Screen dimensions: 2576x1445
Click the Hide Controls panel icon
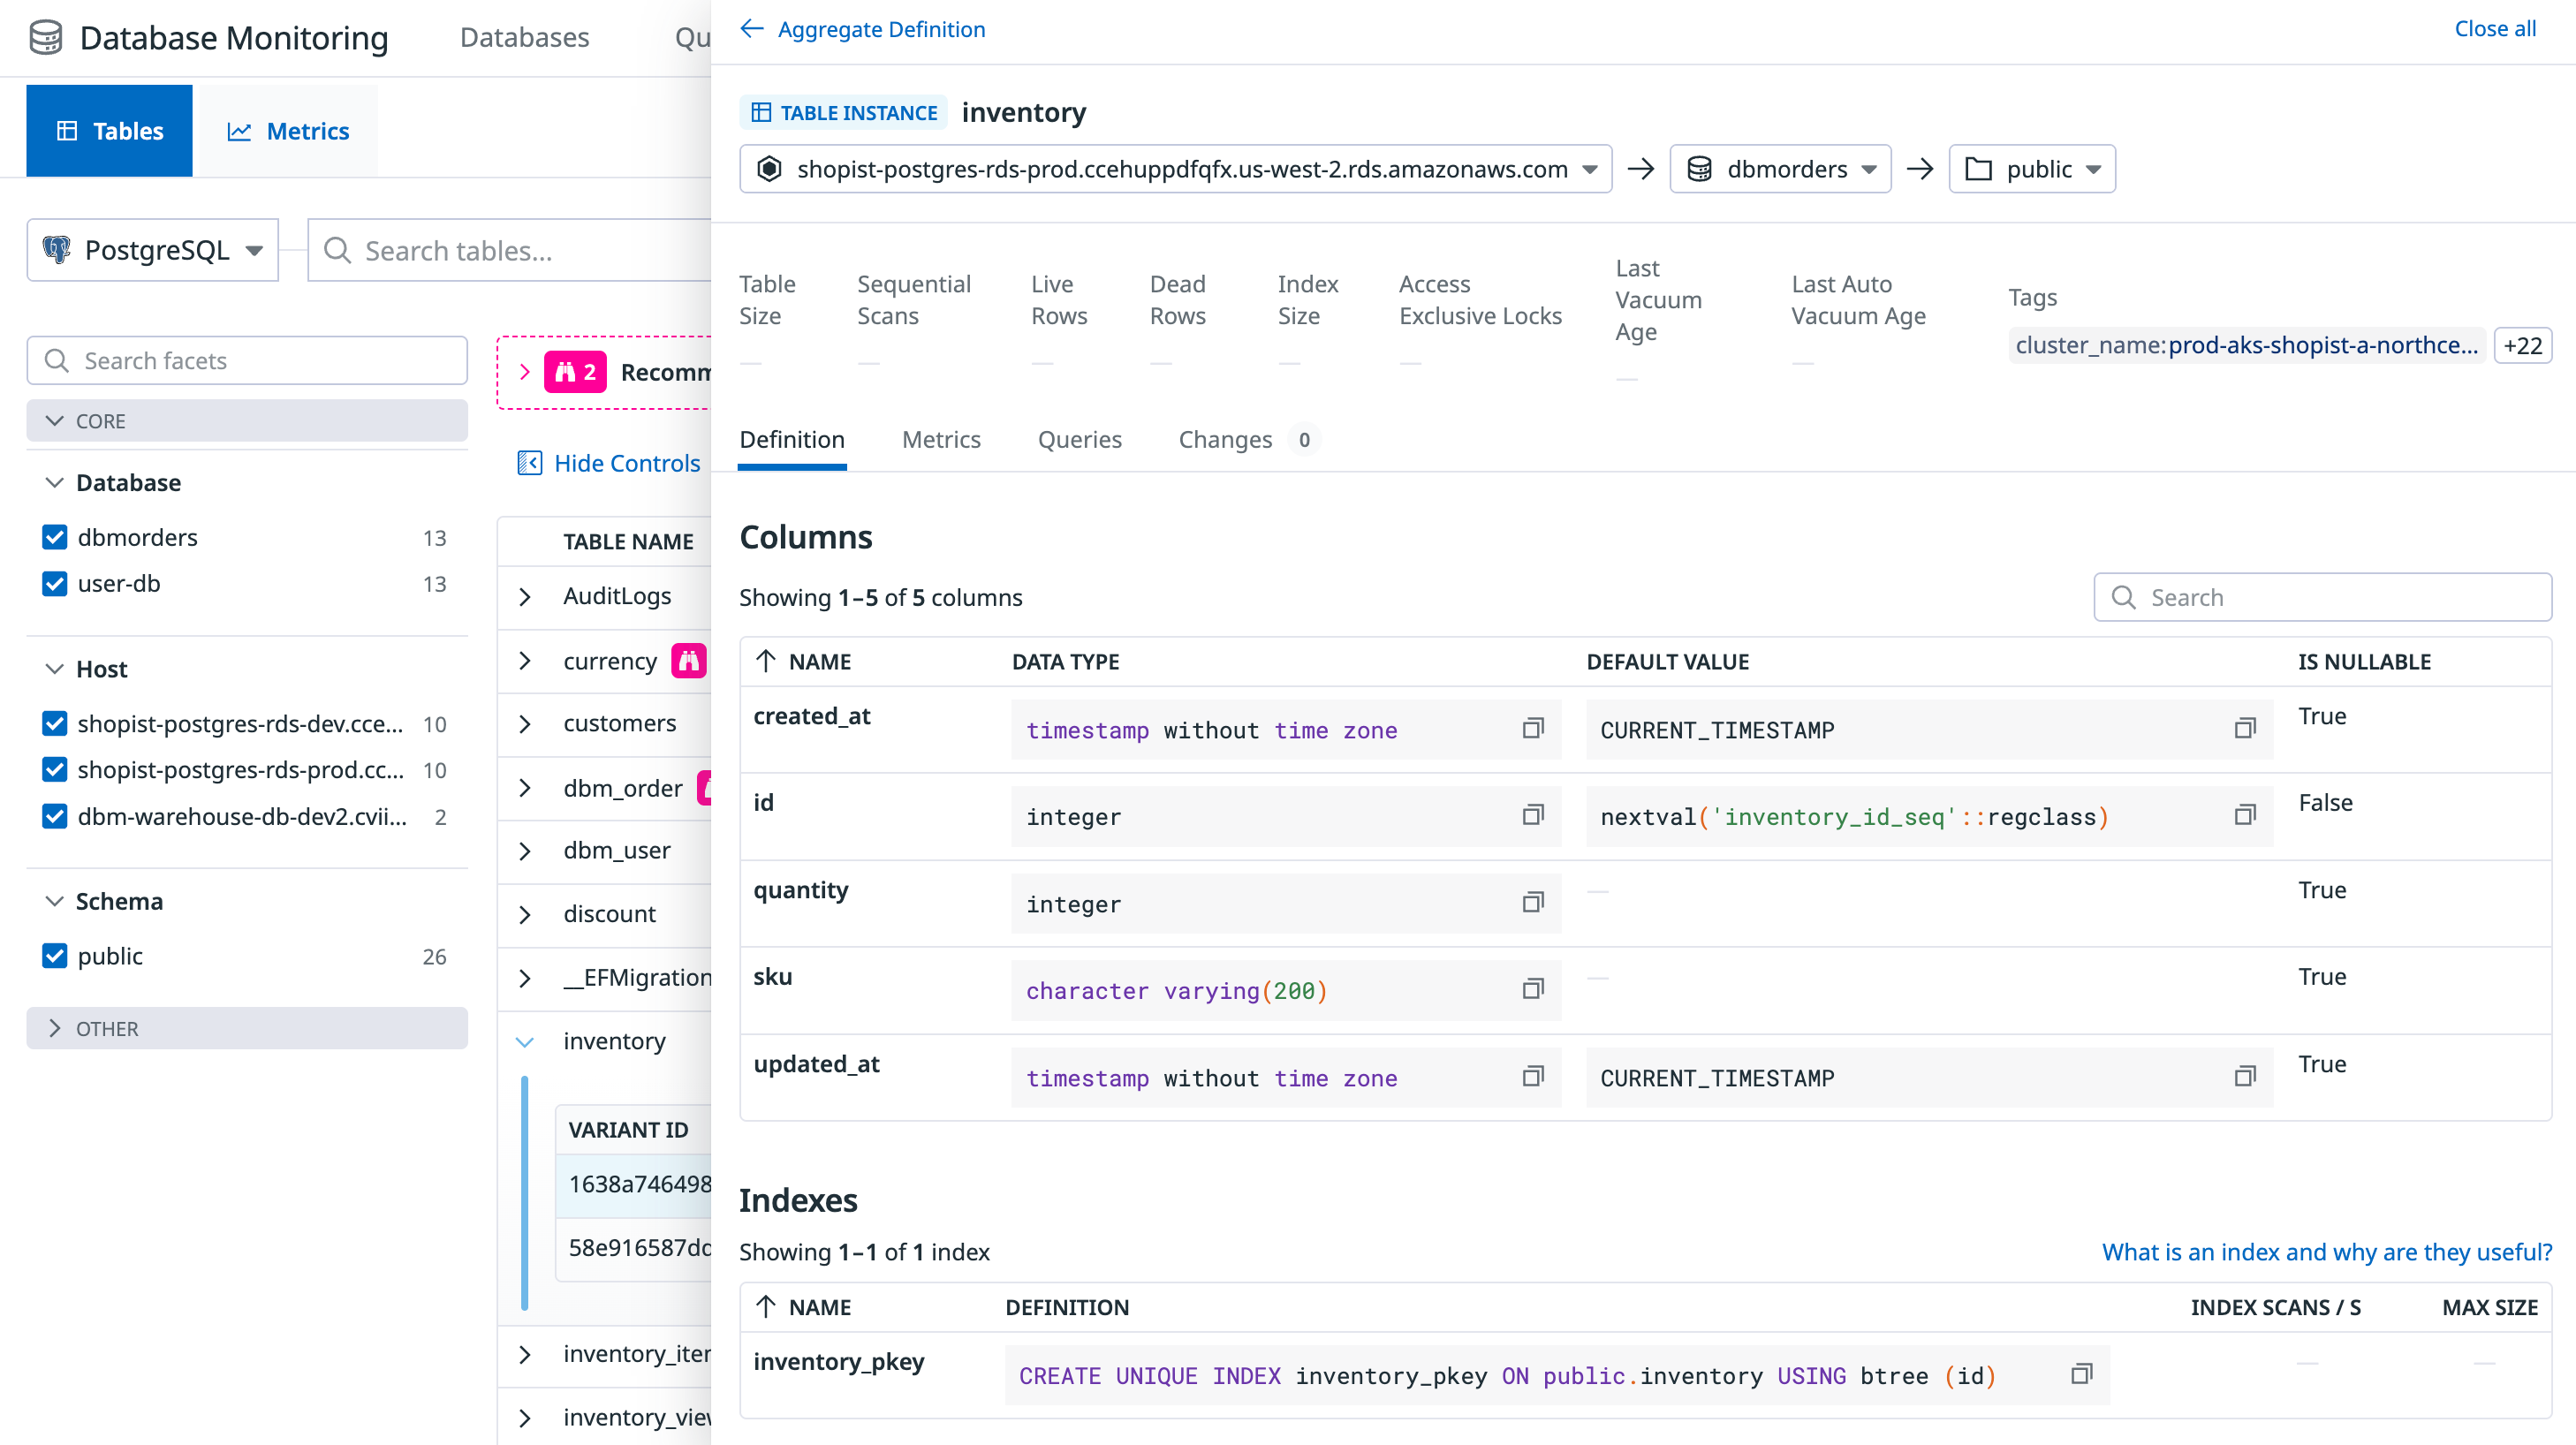[529, 463]
